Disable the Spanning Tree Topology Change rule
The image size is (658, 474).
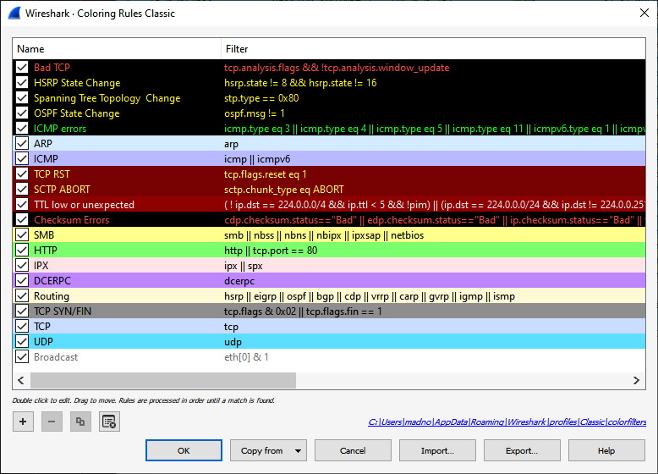[22, 98]
